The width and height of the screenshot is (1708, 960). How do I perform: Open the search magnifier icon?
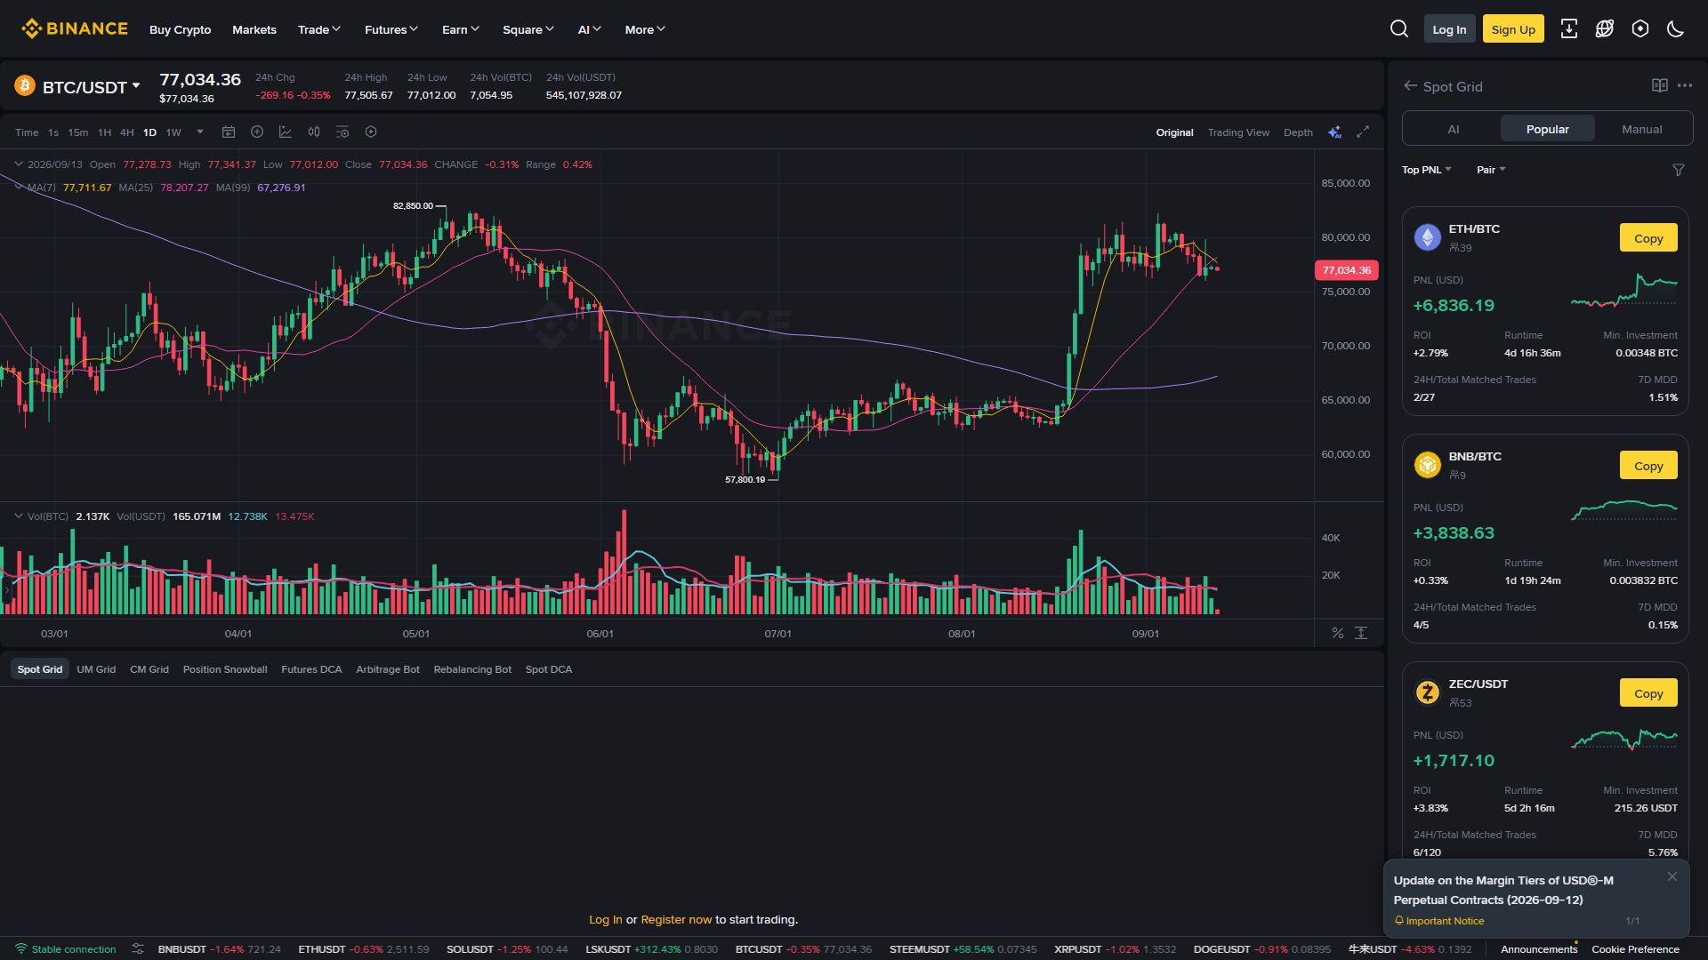point(1399,29)
